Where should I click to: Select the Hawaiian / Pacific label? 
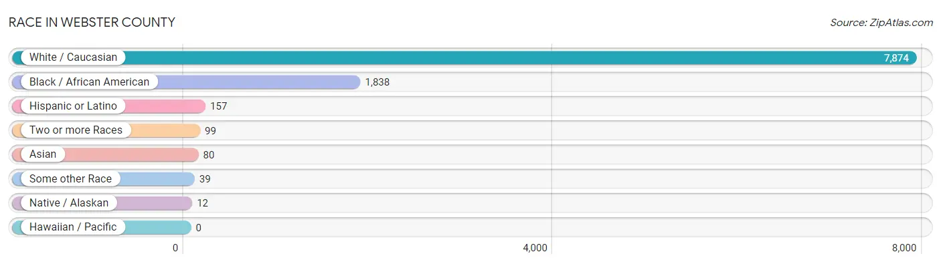[73, 227]
